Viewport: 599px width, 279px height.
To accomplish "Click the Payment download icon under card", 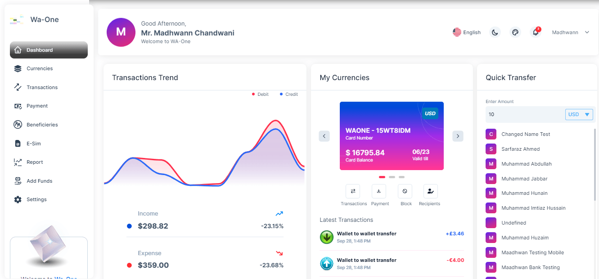I will tap(379, 191).
